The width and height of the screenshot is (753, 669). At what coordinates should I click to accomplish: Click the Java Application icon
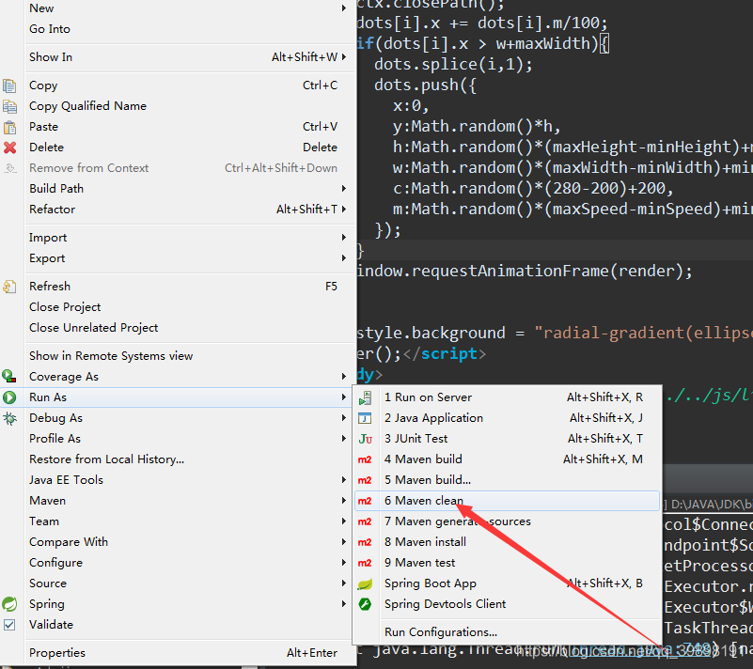pos(365,418)
